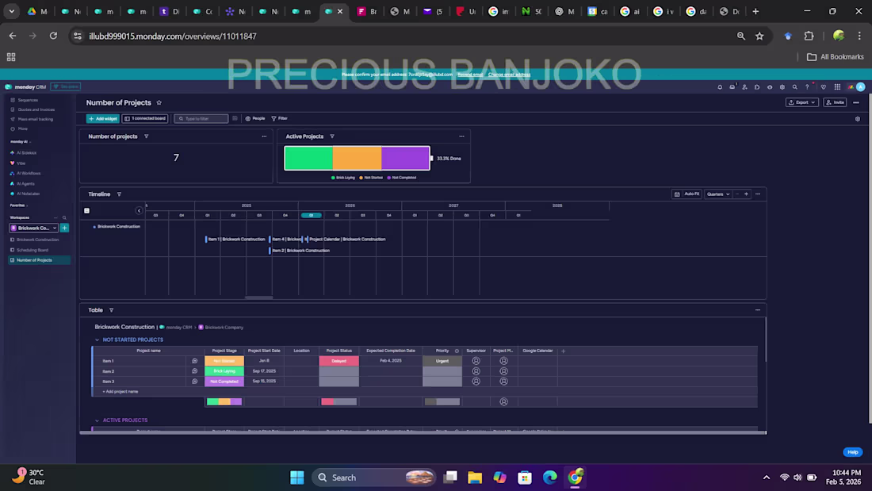The height and width of the screenshot is (491, 872).
Task: Open Quotes and Invoices in the sidebar
Action: 36,109
